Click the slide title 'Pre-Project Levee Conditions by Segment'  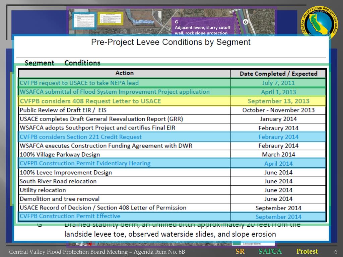point(170,42)
